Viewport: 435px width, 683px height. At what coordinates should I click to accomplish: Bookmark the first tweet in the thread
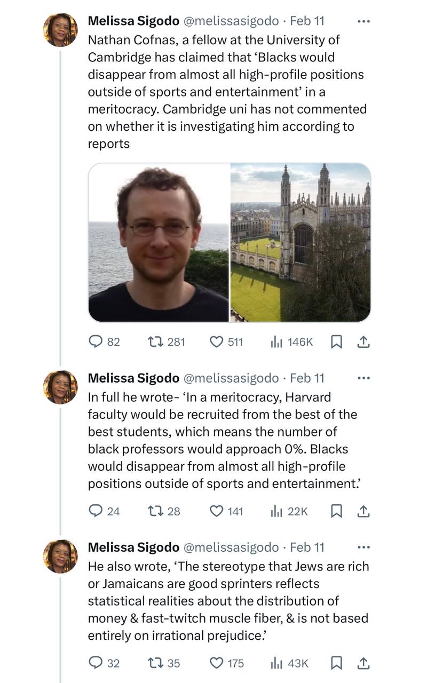point(336,341)
